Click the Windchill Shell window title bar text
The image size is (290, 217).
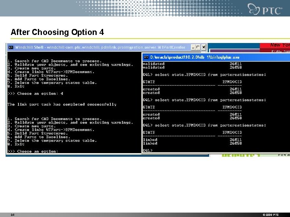100,47
